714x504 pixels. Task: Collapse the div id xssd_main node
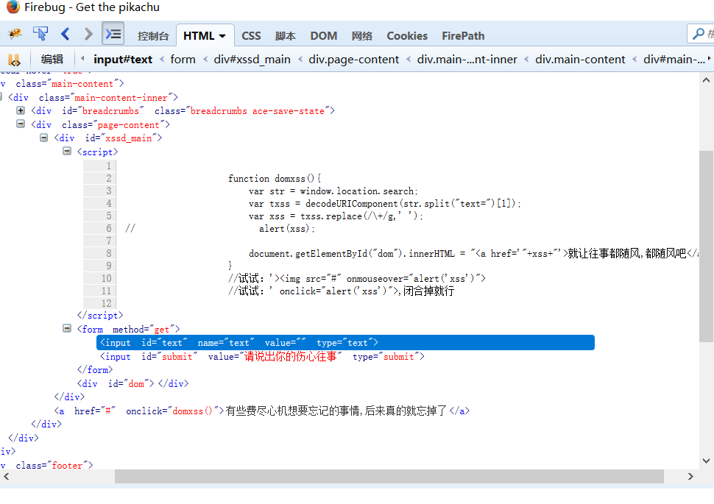pos(43,138)
